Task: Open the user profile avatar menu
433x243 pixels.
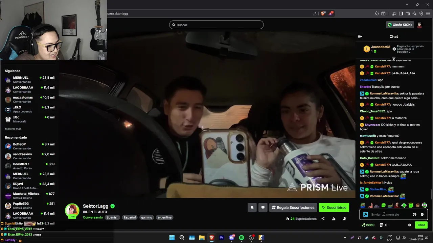Action: (x=419, y=25)
